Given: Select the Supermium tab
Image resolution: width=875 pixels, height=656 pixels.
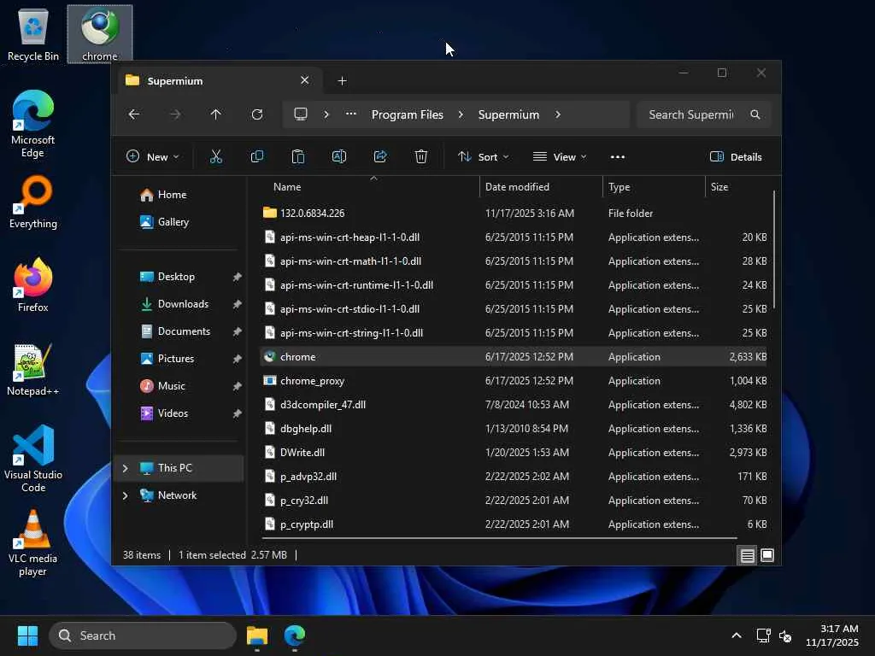Looking at the screenshot, I should pos(218,81).
